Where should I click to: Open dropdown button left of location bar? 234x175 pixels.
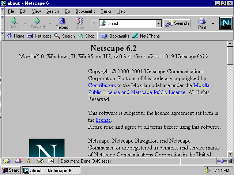tap(94, 23)
